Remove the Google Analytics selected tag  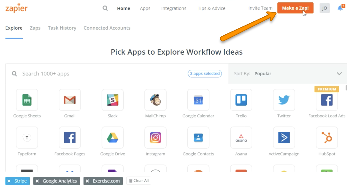[37, 181]
